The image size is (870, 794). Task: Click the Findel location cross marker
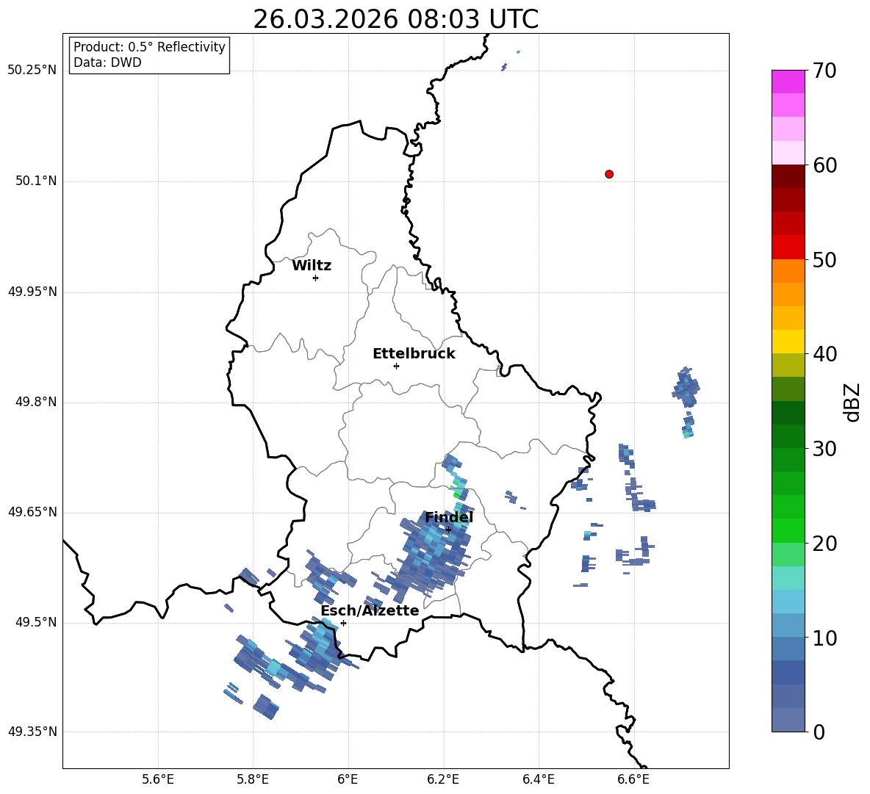pos(448,530)
